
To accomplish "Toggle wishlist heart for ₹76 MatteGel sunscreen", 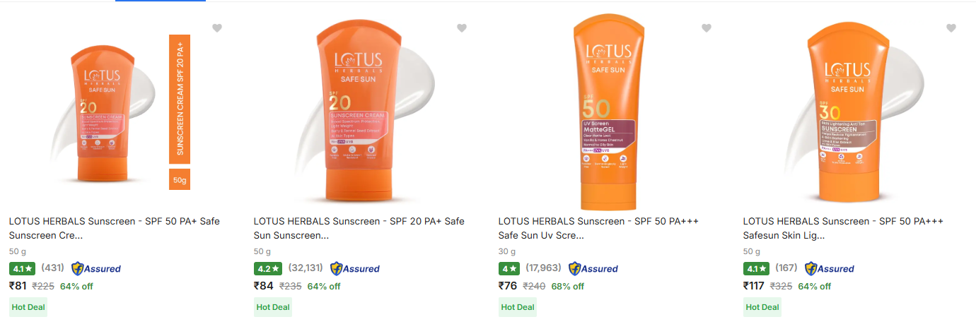I will pyautogui.click(x=707, y=28).
